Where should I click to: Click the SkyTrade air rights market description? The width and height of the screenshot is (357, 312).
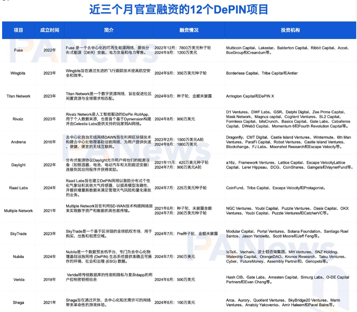pos(109,234)
